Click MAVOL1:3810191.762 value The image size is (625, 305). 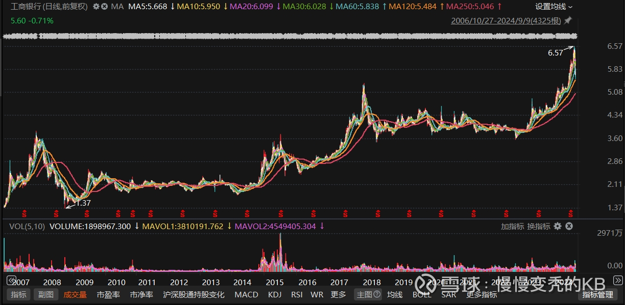(x=183, y=226)
